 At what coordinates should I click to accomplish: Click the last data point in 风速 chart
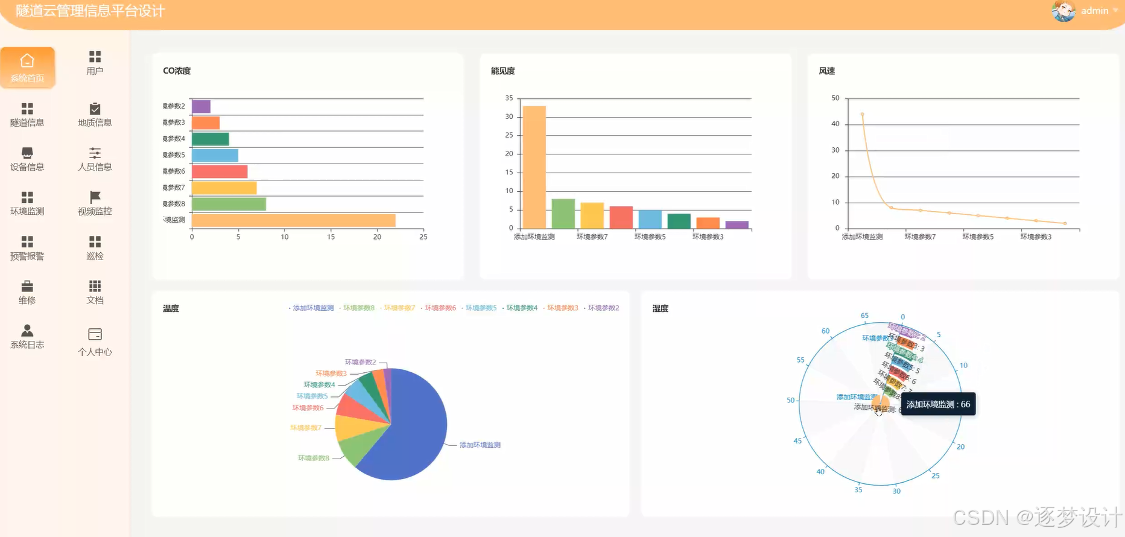[1065, 223]
